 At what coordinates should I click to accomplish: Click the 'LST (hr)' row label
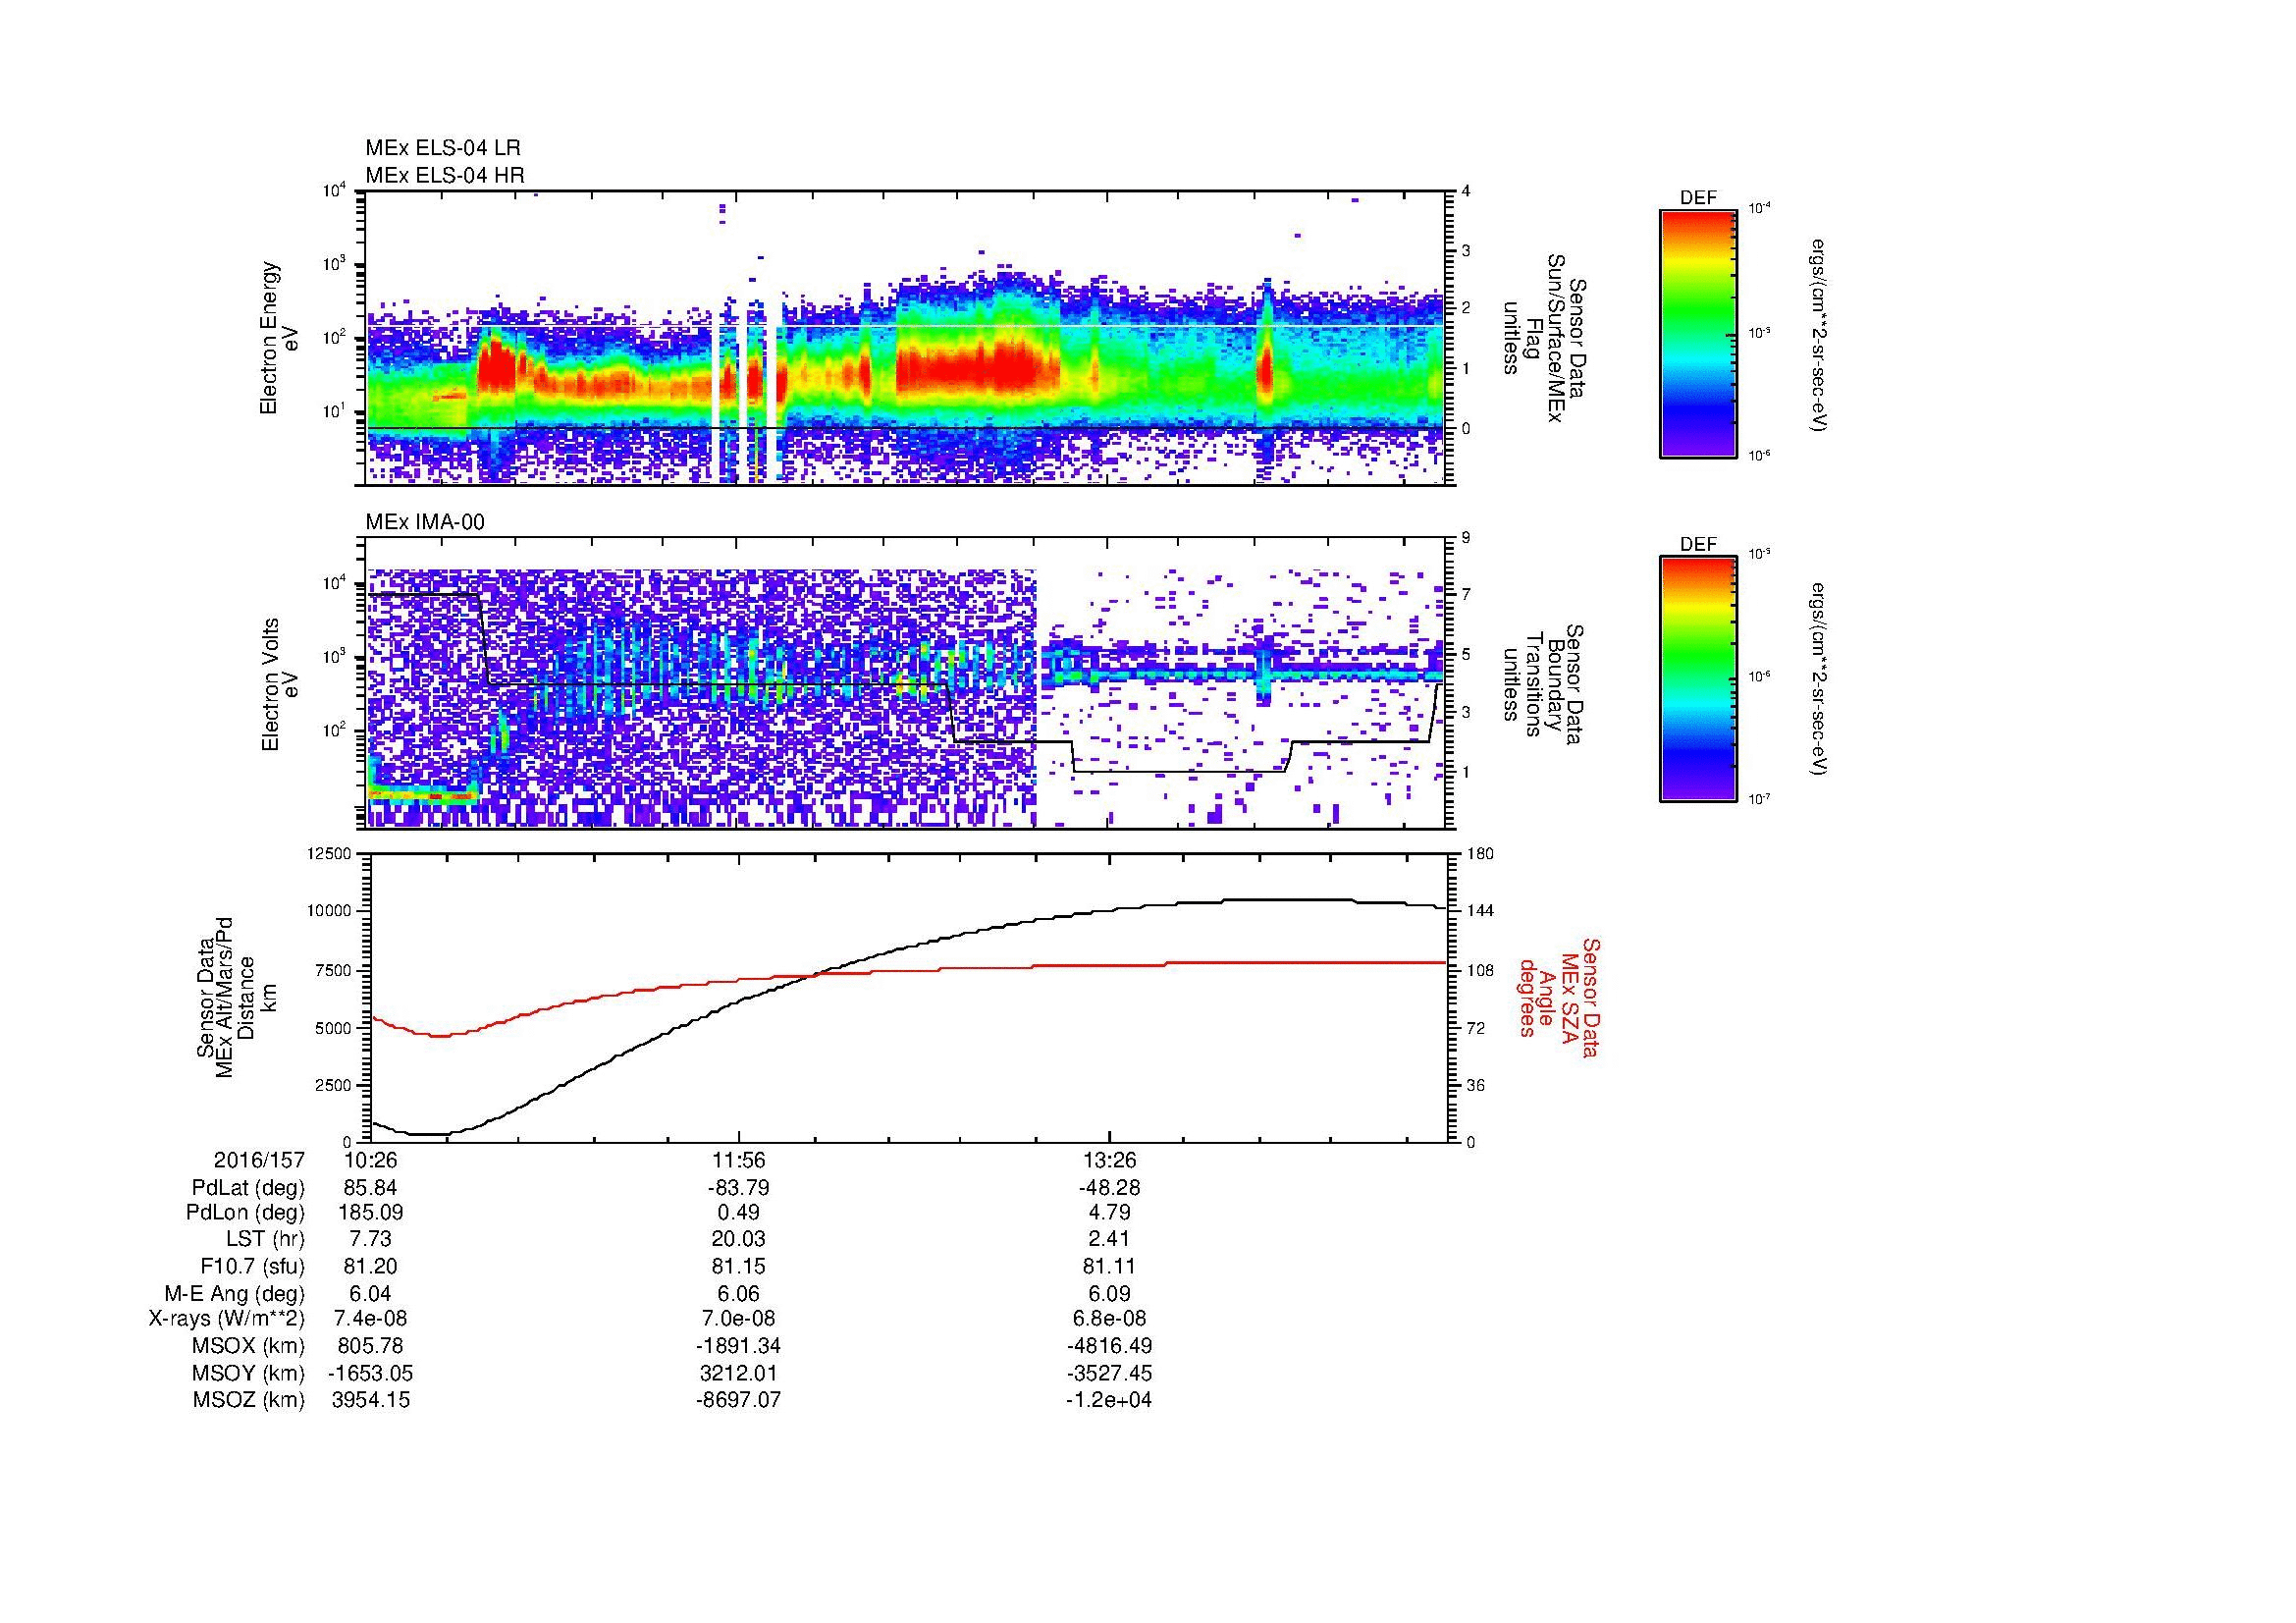[265, 1239]
